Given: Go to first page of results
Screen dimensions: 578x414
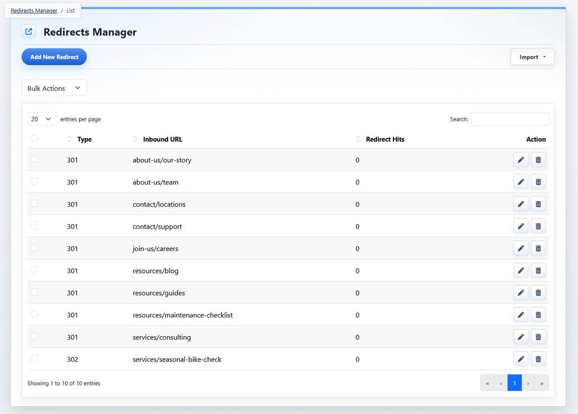Looking at the screenshot, I should pos(487,383).
